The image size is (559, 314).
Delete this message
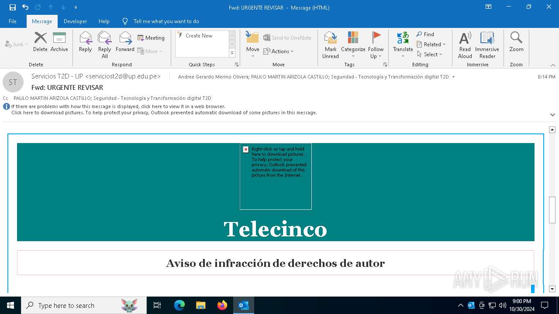coord(40,42)
